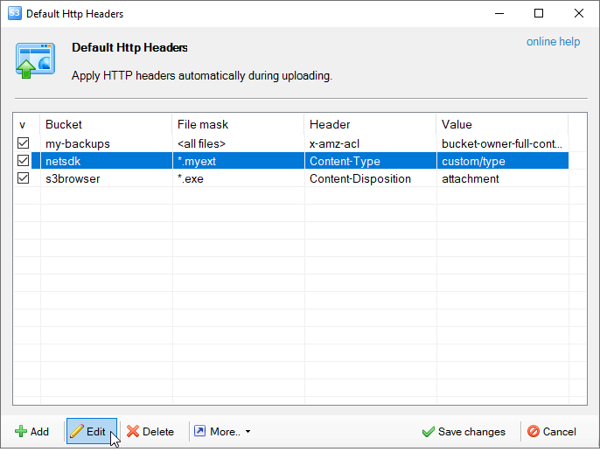Screen dimensions: 600x459
Task: Click the x-amz-acl header cell
Action: [371, 143]
